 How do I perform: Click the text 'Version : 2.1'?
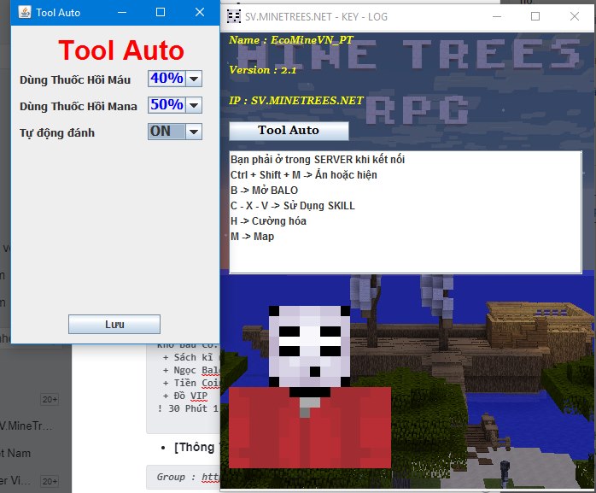click(x=263, y=70)
